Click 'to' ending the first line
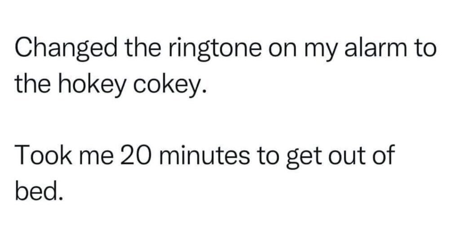Screen dimensions: 460x227 pyautogui.click(x=425, y=49)
